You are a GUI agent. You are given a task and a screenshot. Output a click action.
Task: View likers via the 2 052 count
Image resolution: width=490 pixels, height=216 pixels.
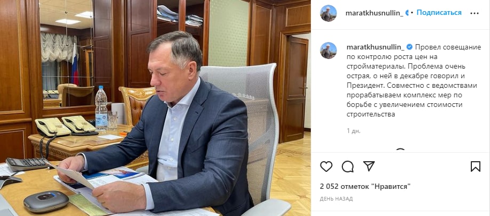(329, 186)
